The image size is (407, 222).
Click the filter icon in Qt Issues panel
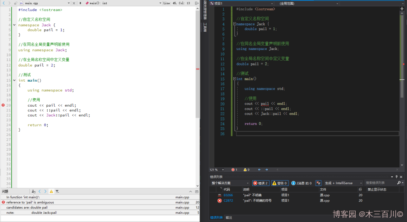[x=57, y=191]
